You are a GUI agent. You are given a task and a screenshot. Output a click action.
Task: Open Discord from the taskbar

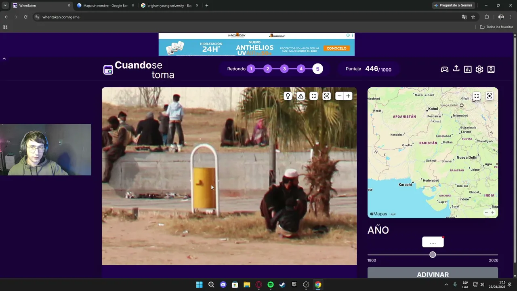point(223,285)
